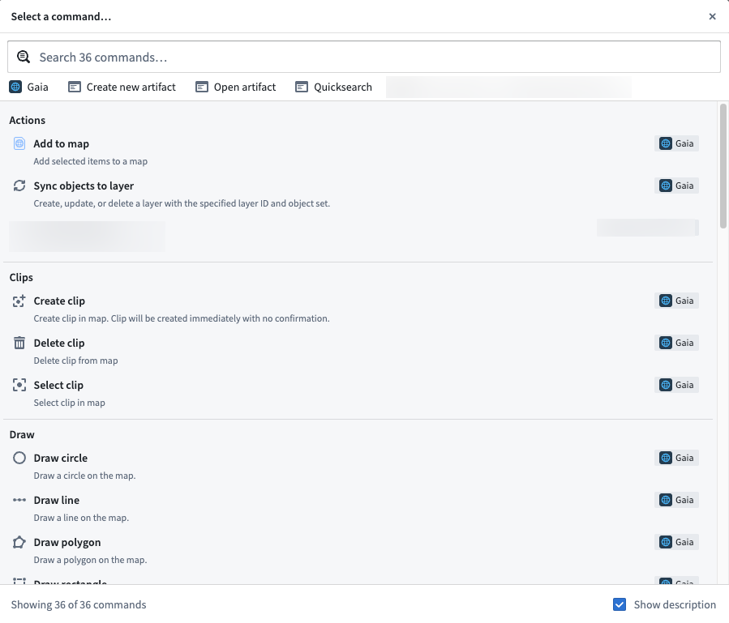Click Gaia tag on Create clip row
This screenshot has height=623, width=729.
click(x=676, y=301)
